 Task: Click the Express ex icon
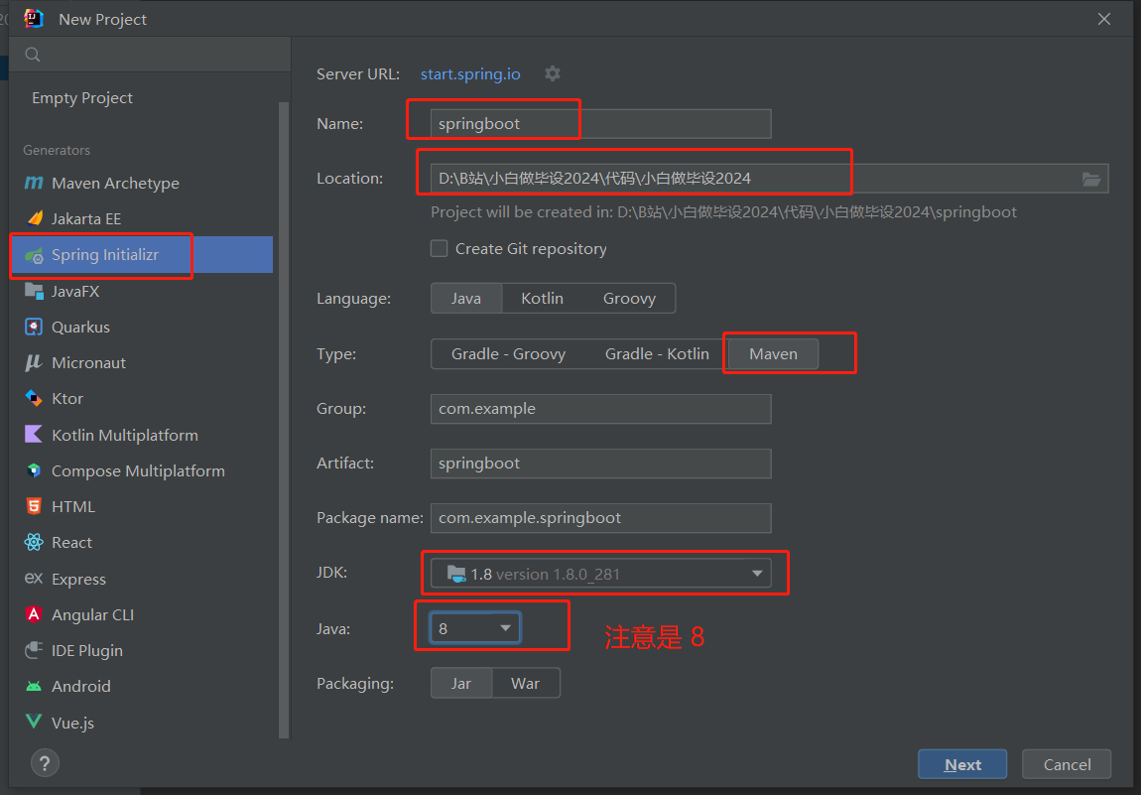pyautogui.click(x=34, y=578)
